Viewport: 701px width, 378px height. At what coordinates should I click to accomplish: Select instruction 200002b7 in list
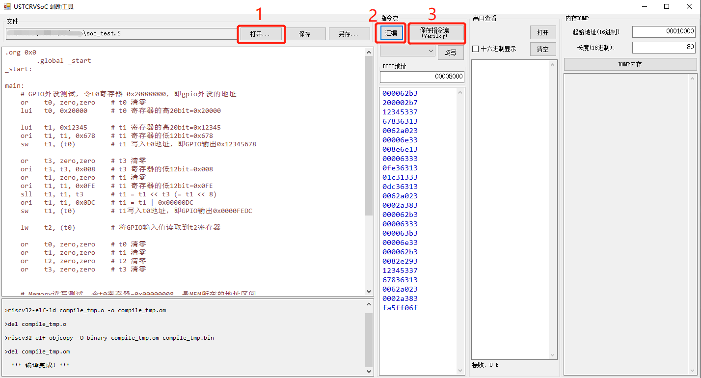[x=400, y=103]
